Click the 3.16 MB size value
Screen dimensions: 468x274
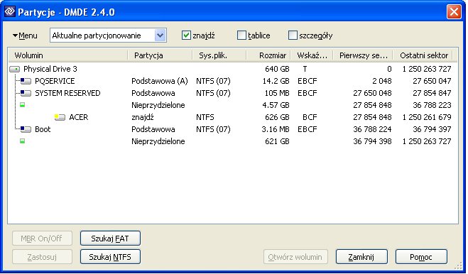point(276,129)
